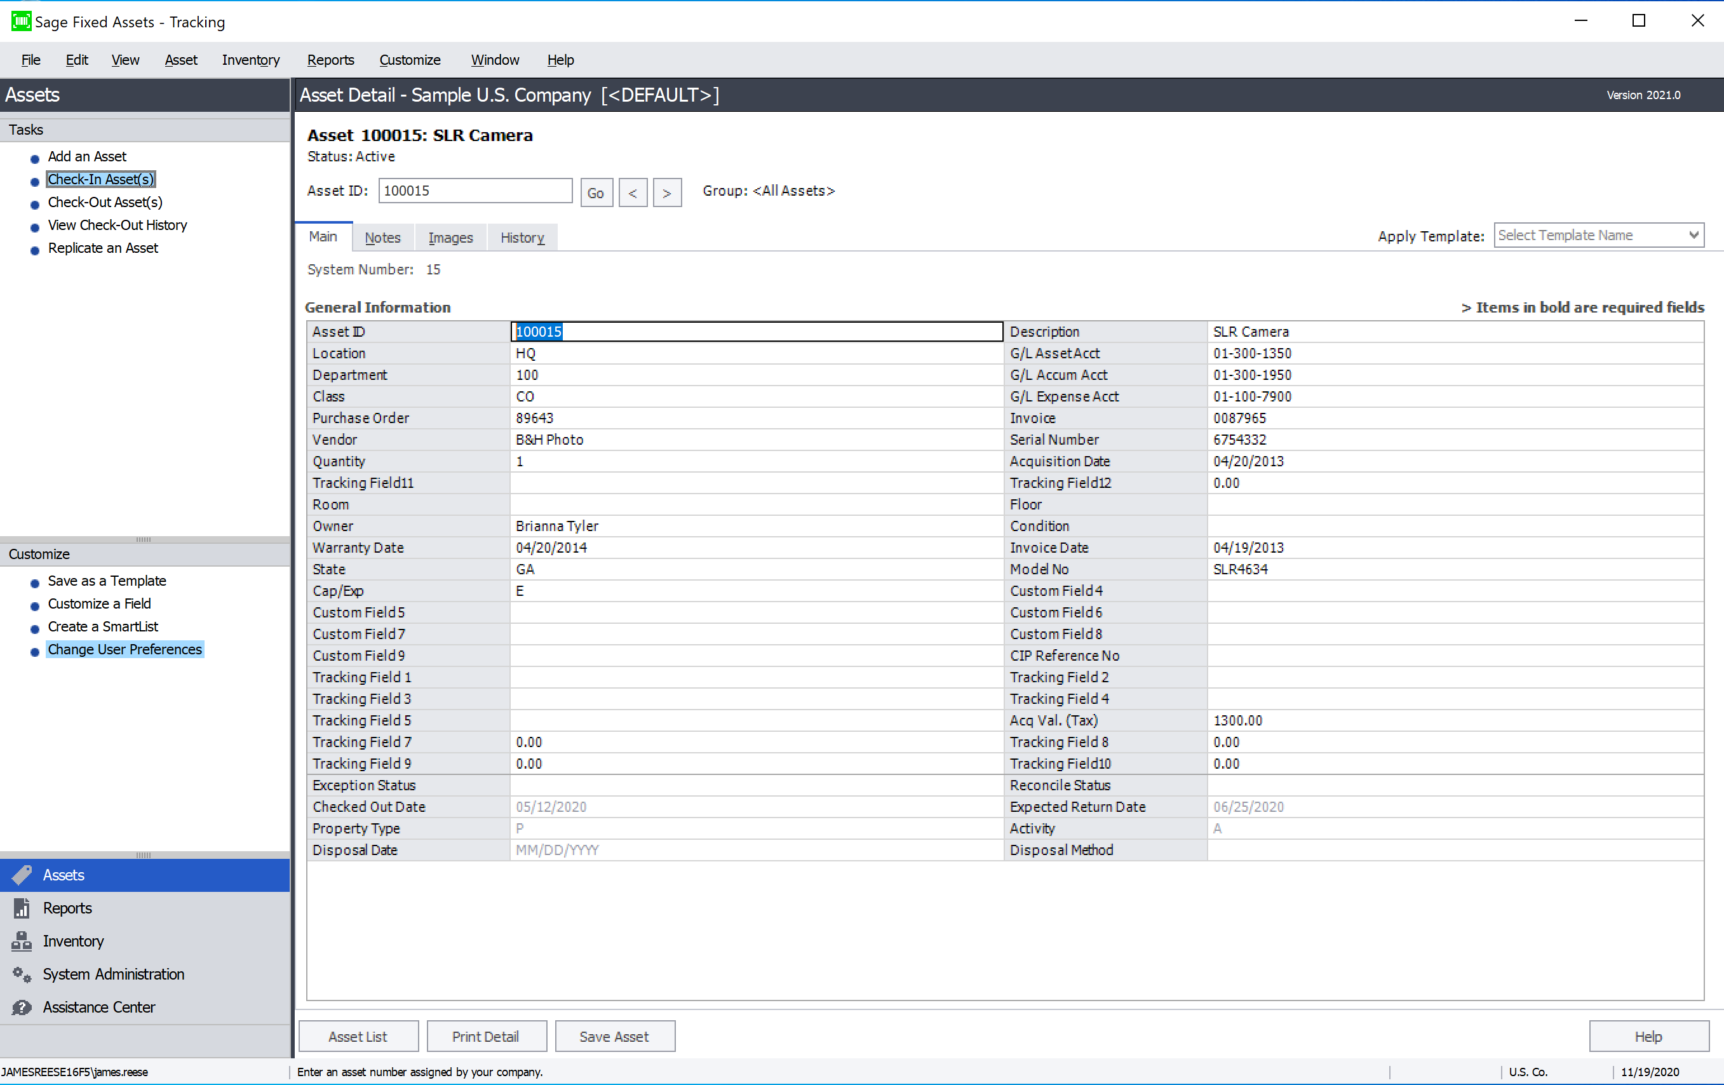Select the Assets navigation icon
The width and height of the screenshot is (1724, 1085).
(x=22, y=875)
